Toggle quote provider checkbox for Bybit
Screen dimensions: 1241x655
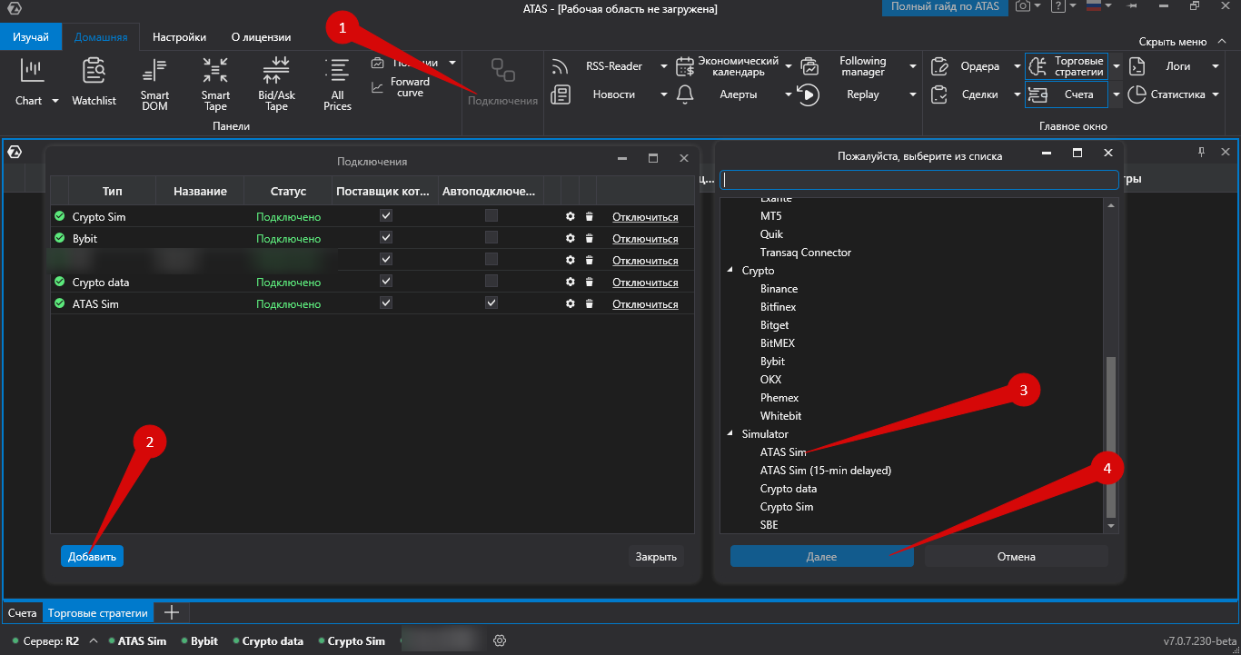(x=386, y=238)
